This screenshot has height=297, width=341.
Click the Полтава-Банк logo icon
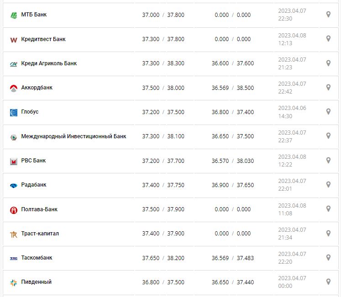(x=13, y=210)
